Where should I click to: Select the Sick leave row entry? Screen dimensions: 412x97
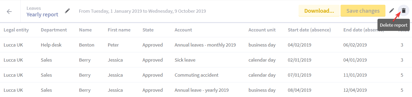pos(206,60)
